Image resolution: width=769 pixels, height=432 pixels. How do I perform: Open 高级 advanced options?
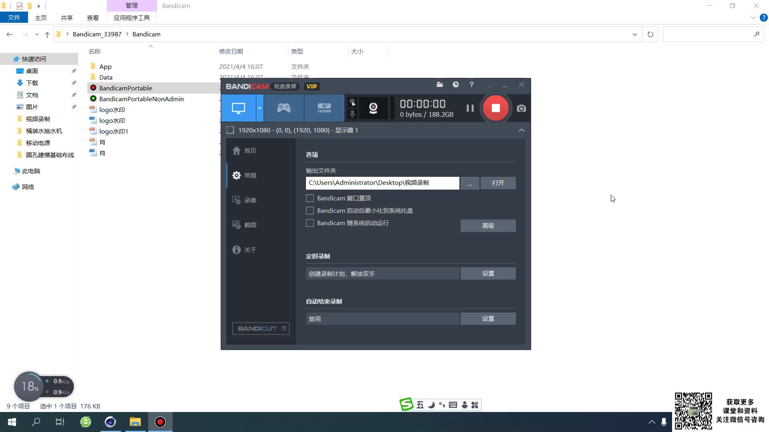(488, 226)
